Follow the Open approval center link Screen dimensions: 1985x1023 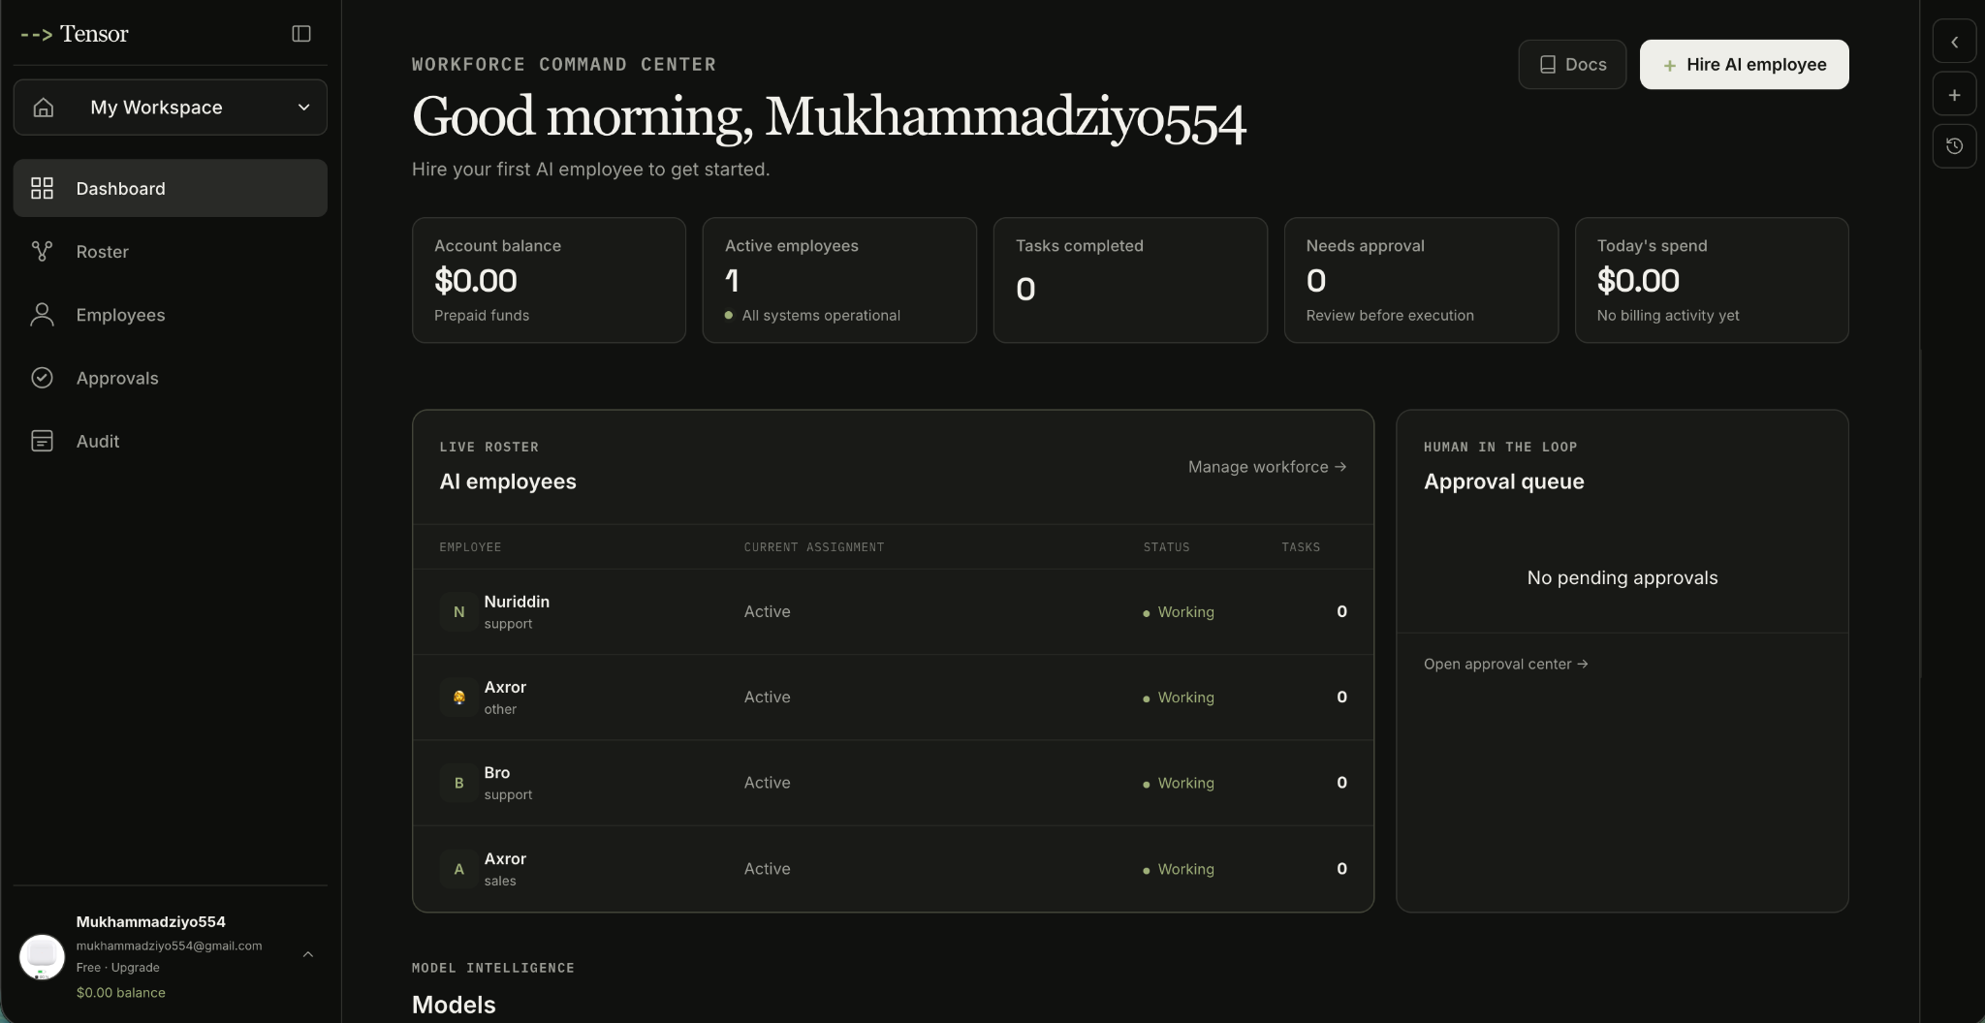click(x=1505, y=665)
